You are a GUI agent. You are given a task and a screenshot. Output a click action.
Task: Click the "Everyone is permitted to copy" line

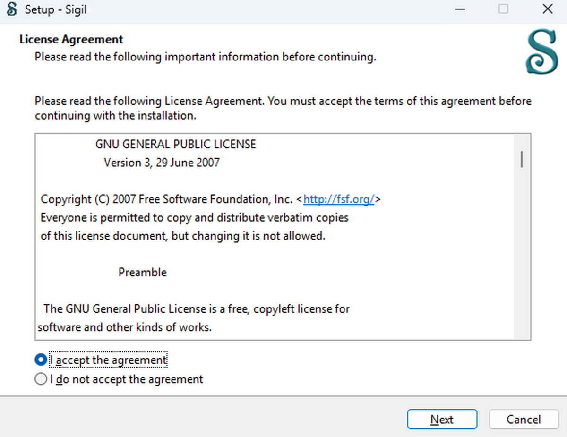195,218
